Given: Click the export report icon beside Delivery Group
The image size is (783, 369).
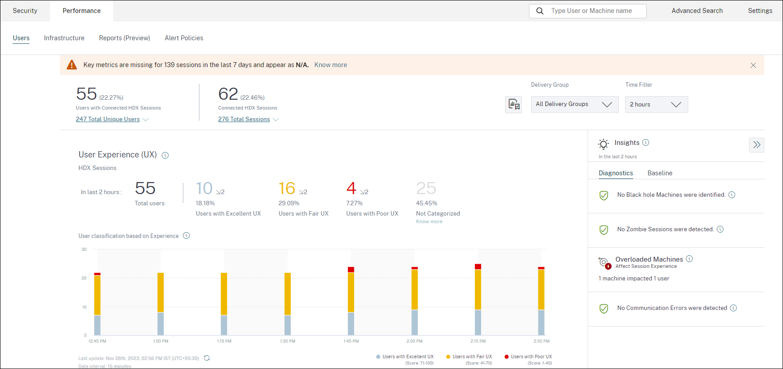Looking at the screenshot, I should (513, 105).
